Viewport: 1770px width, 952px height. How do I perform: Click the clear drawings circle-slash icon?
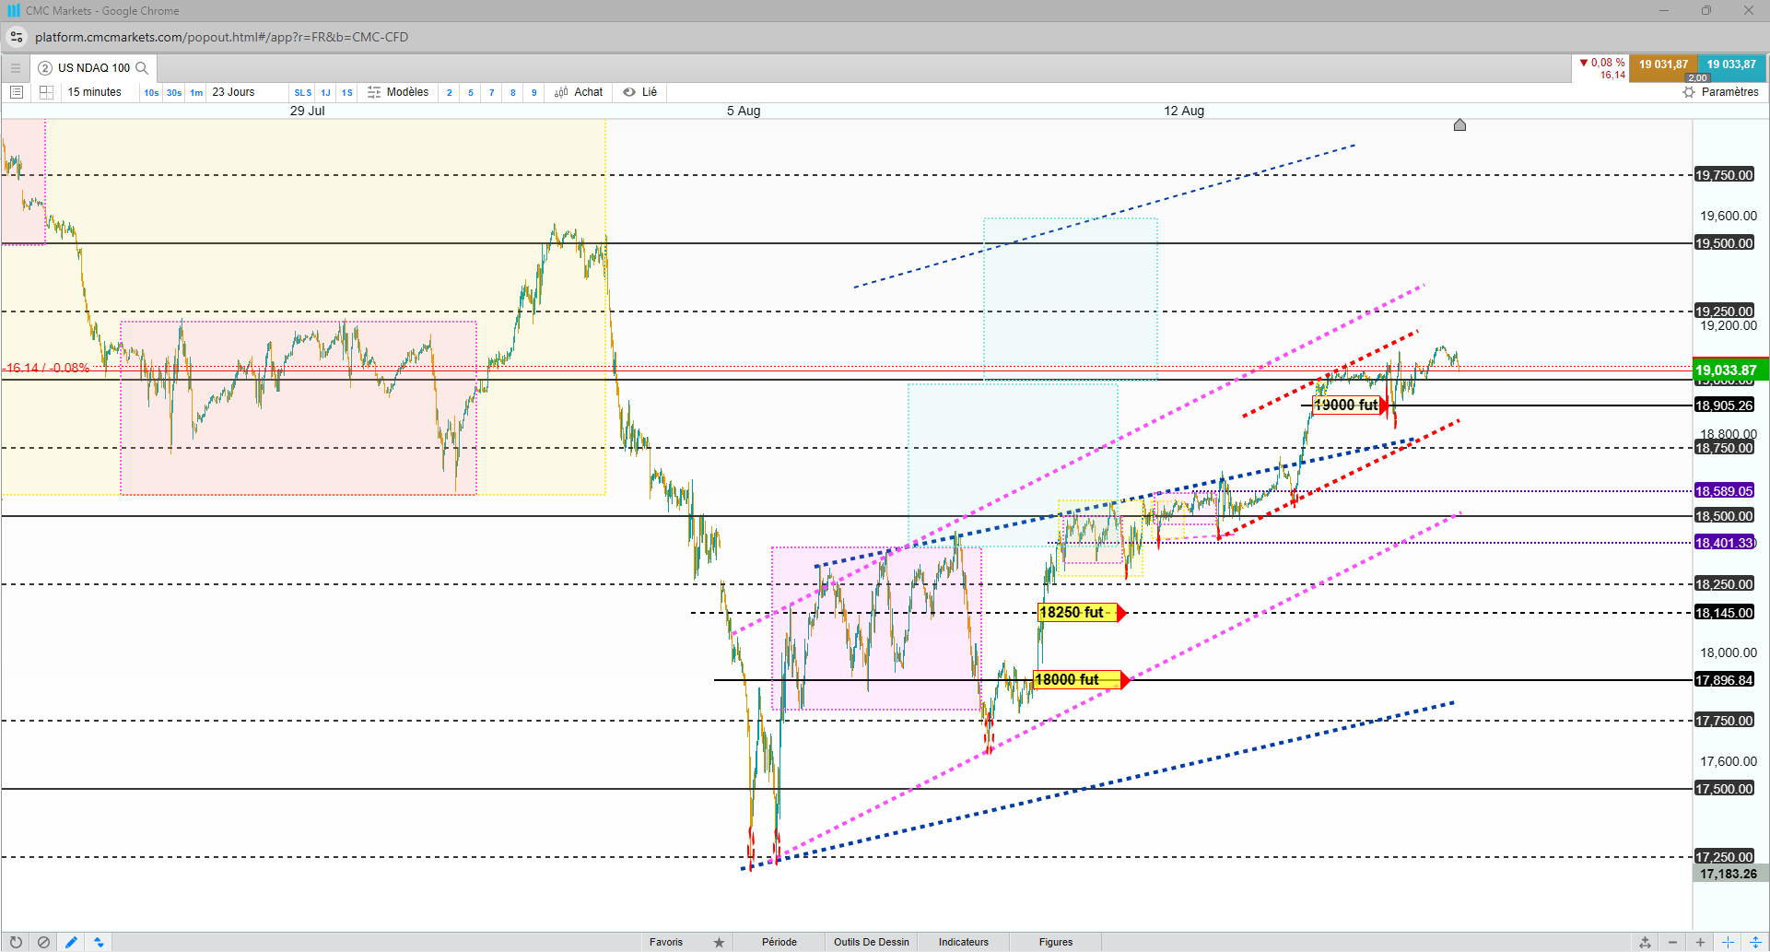click(x=43, y=942)
